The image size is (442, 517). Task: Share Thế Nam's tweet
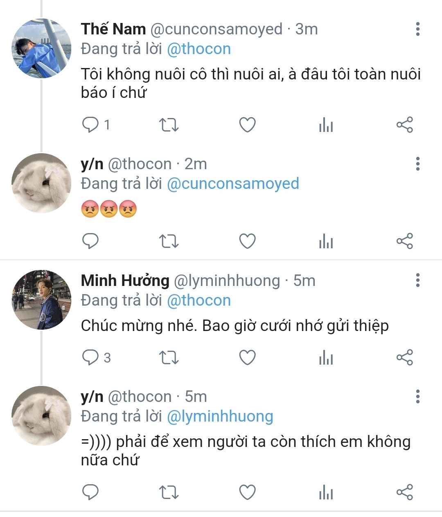tap(404, 125)
